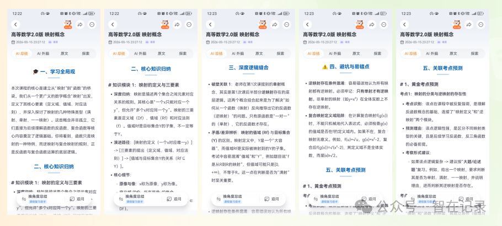Go back on the 深度逻辑缝合 phone screen
This screenshot has height=226, width=502.
210,24
